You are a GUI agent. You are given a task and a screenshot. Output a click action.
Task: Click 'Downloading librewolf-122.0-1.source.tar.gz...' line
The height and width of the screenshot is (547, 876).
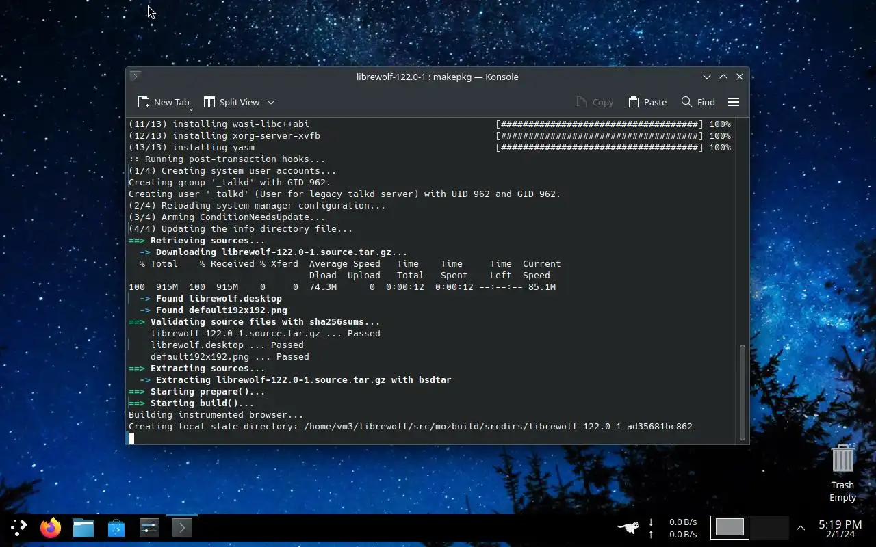click(273, 252)
